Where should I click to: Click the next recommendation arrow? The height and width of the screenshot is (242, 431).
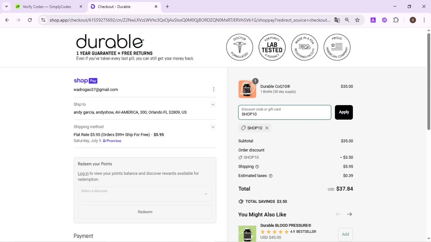[x=349, y=214]
